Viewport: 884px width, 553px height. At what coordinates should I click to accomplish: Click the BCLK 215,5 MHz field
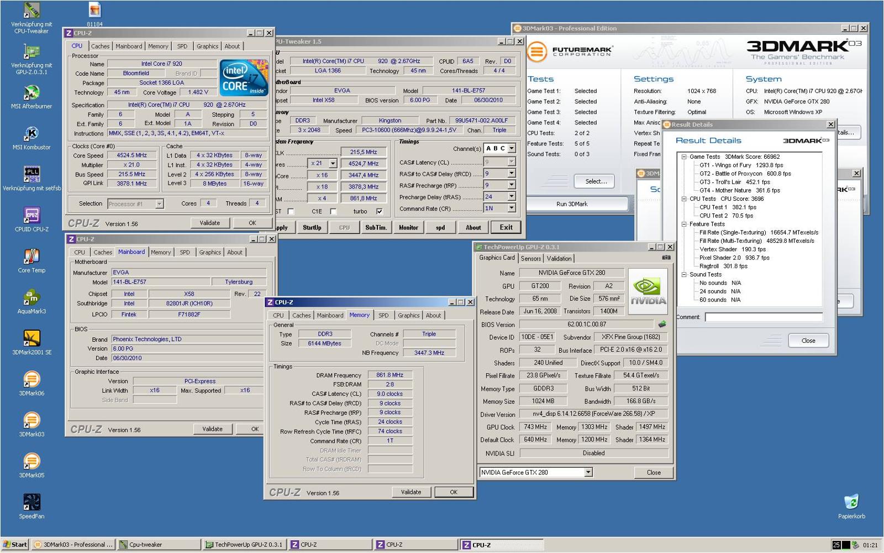[x=363, y=152]
